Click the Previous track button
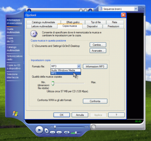This screenshot has width=151, height=141. coord(53,133)
